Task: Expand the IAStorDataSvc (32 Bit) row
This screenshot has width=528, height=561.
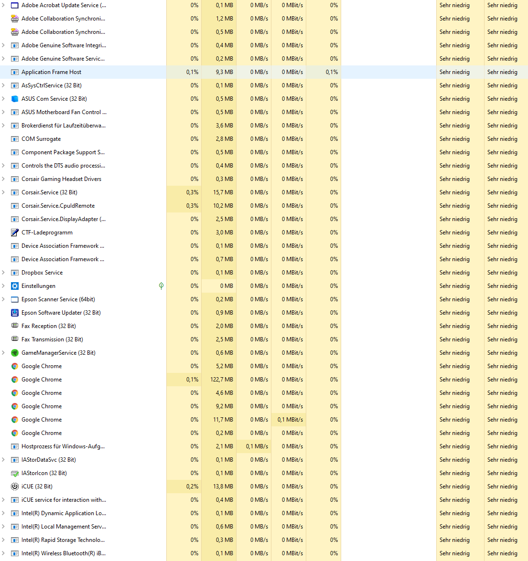Action: click(x=3, y=460)
